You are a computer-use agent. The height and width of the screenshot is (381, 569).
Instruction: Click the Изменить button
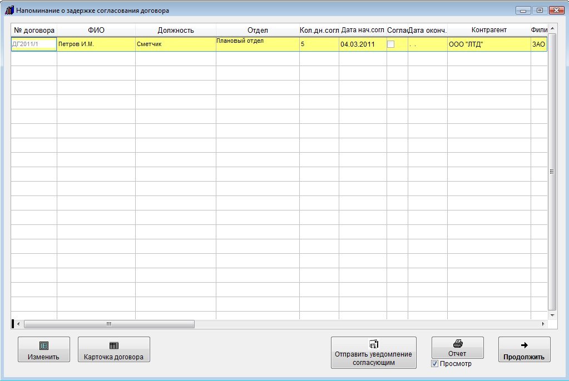(x=43, y=349)
